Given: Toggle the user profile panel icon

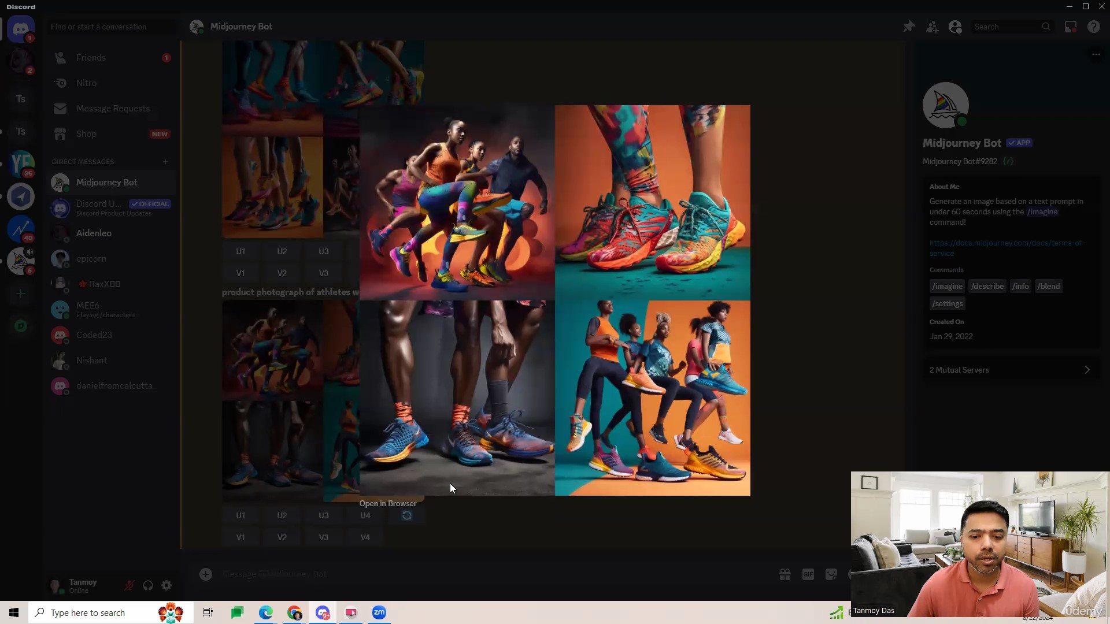Looking at the screenshot, I should 956,27.
